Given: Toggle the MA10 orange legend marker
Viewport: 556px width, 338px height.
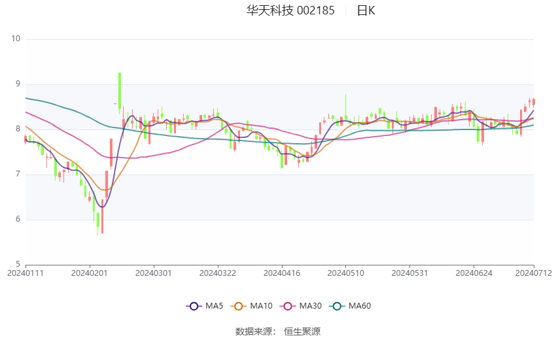Looking at the screenshot, I should point(238,306).
